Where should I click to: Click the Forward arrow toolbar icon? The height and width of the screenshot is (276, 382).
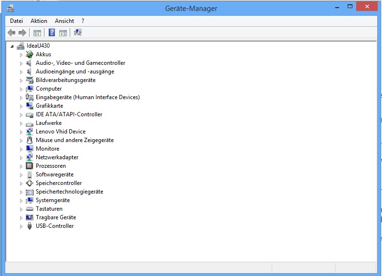(x=22, y=32)
